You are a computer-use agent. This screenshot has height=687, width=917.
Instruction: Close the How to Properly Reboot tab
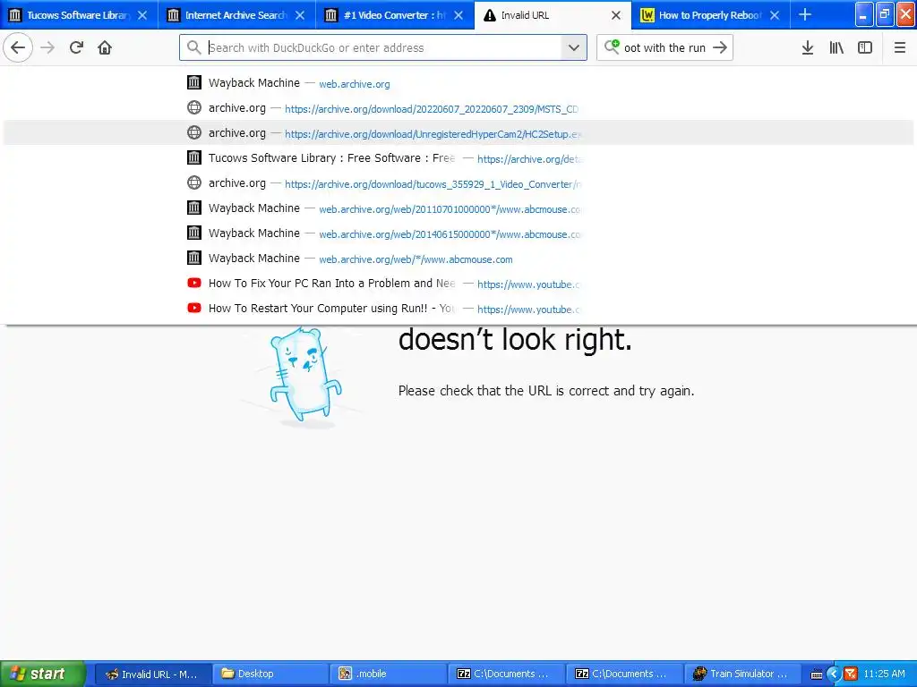(775, 15)
